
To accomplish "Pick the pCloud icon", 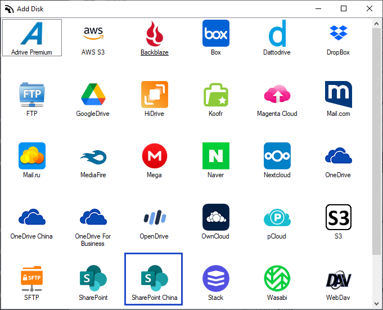I will [277, 217].
